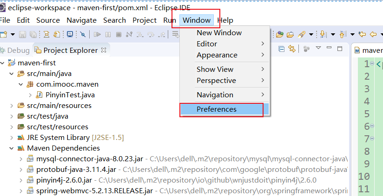
Task: Click the Disconnect debug icon
Action: tap(129, 34)
